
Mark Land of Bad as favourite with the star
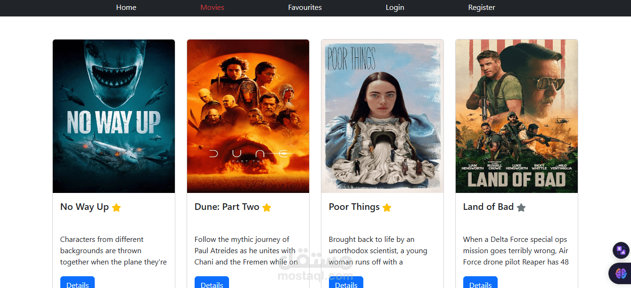pyautogui.click(x=521, y=208)
